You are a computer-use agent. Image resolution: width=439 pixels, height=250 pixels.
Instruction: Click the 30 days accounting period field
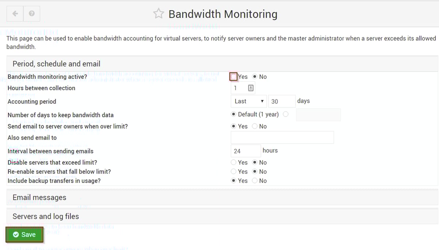coord(282,101)
